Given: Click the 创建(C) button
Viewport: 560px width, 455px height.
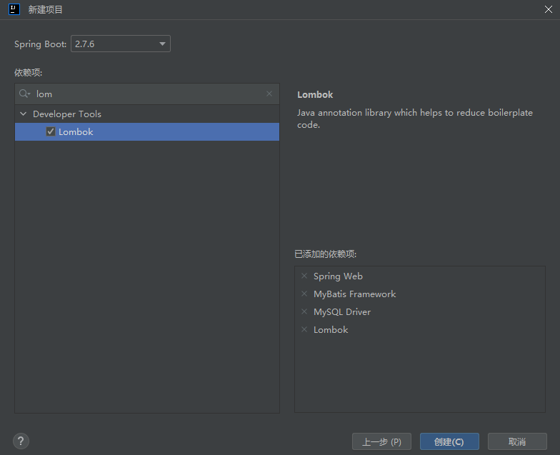Looking at the screenshot, I should pyautogui.click(x=449, y=441).
